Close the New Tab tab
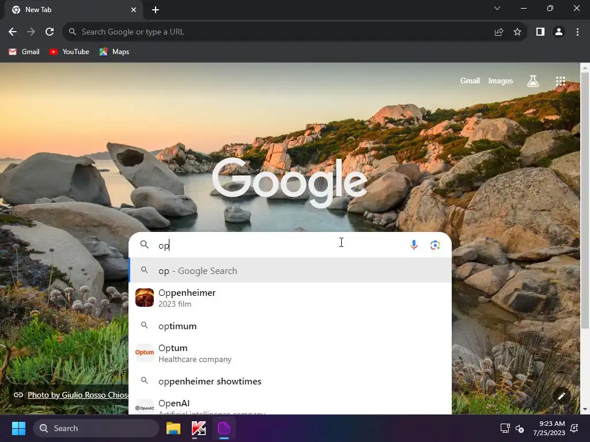The image size is (590, 442). [134, 10]
